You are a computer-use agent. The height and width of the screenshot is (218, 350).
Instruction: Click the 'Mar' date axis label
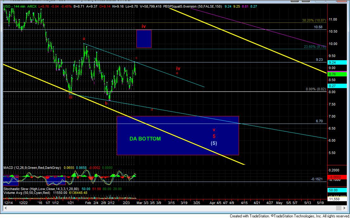(x=139, y=203)
